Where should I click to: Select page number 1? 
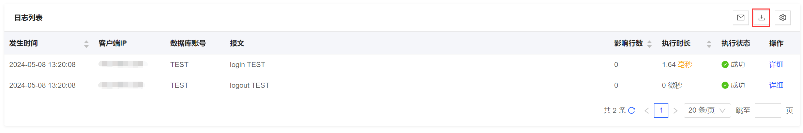pyautogui.click(x=661, y=111)
